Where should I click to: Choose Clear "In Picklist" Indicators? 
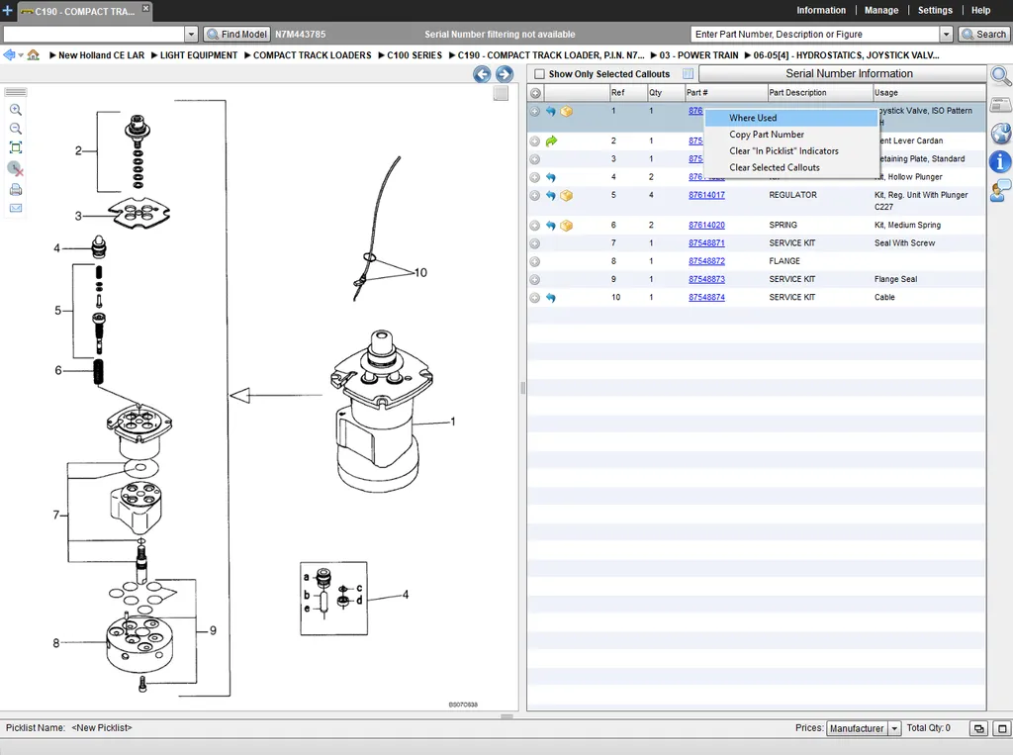coord(791,151)
